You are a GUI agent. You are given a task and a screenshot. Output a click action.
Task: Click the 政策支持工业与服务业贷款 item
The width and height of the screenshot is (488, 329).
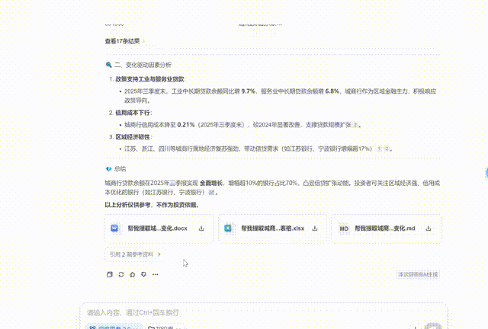(x=149, y=79)
